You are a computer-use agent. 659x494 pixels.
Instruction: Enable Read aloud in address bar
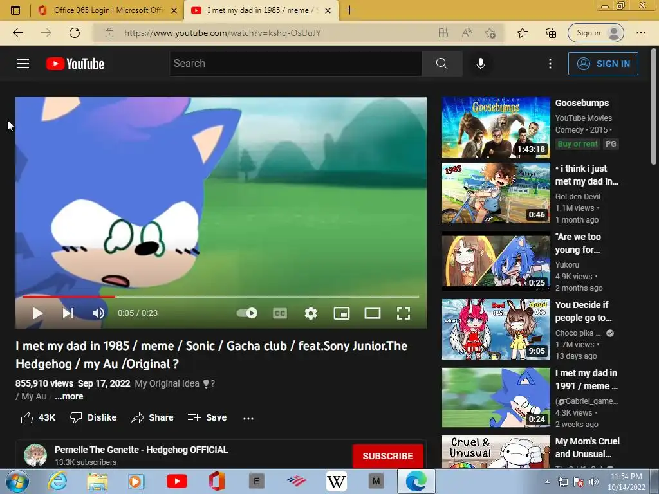[x=467, y=33]
